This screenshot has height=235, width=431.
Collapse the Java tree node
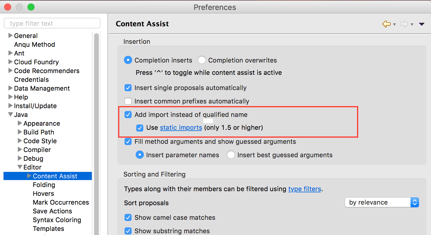point(10,115)
